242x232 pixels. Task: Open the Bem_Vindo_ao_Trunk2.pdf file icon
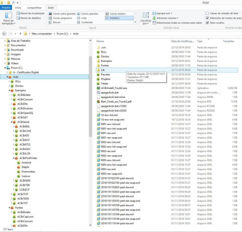tap(98, 101)
